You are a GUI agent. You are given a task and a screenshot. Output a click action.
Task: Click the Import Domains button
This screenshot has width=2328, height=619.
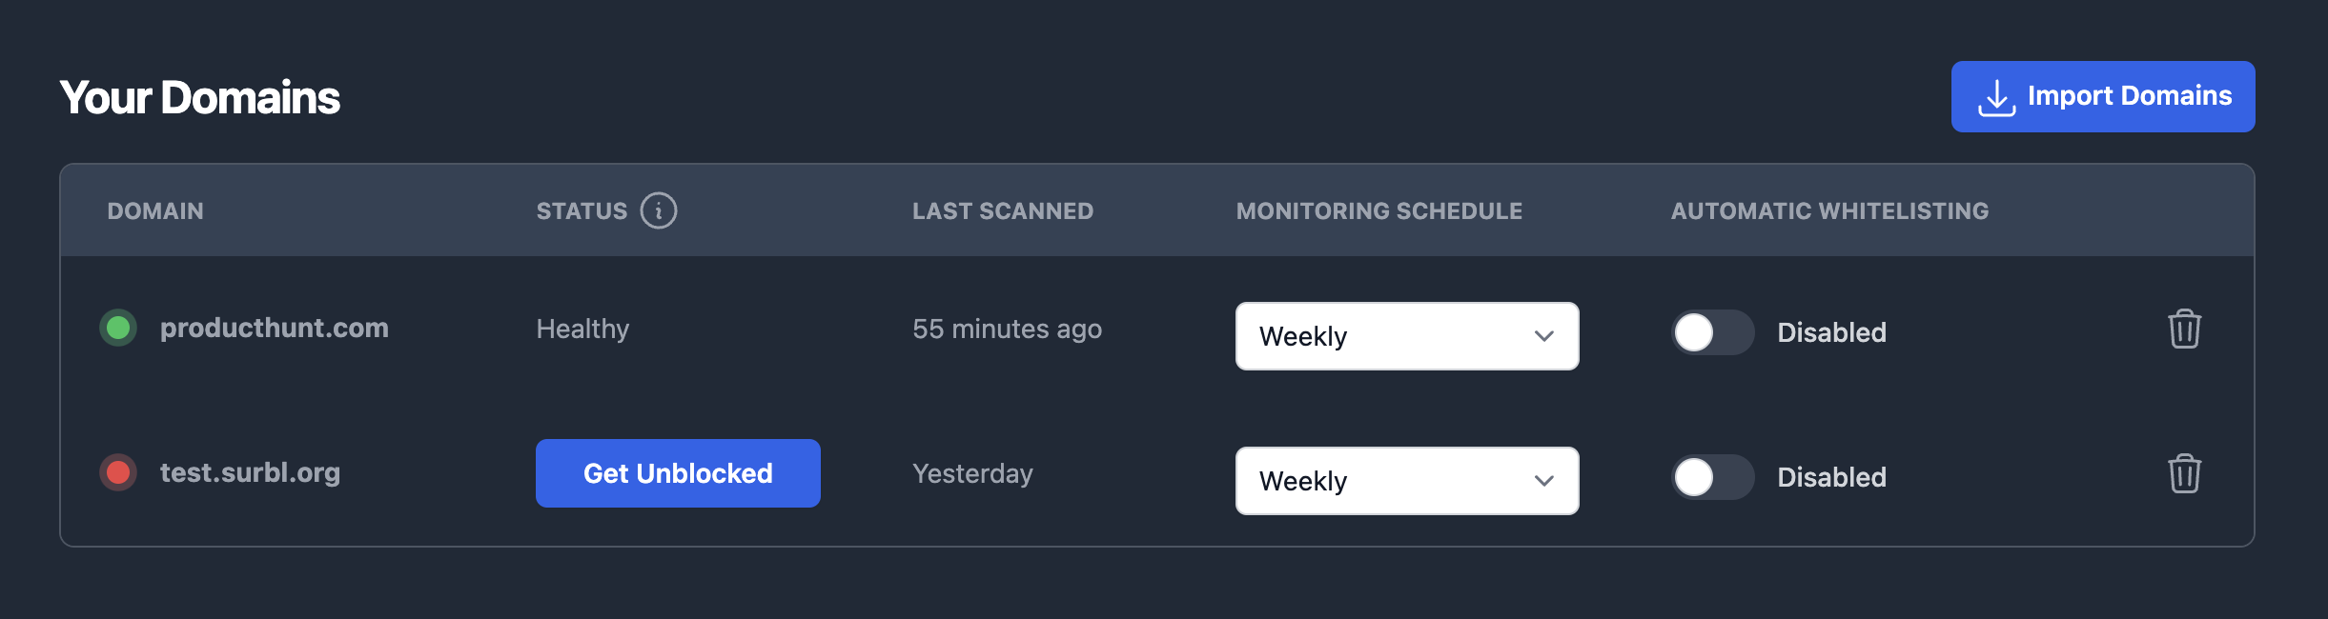[2103, 97]
